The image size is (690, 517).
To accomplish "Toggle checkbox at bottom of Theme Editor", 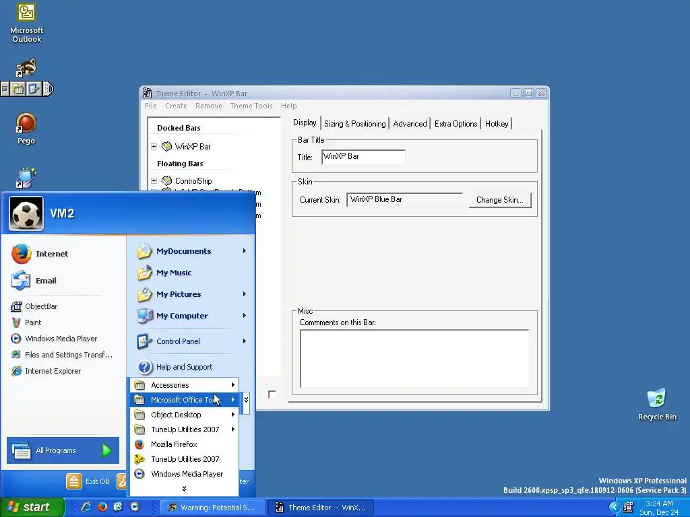I will [272, 394].
